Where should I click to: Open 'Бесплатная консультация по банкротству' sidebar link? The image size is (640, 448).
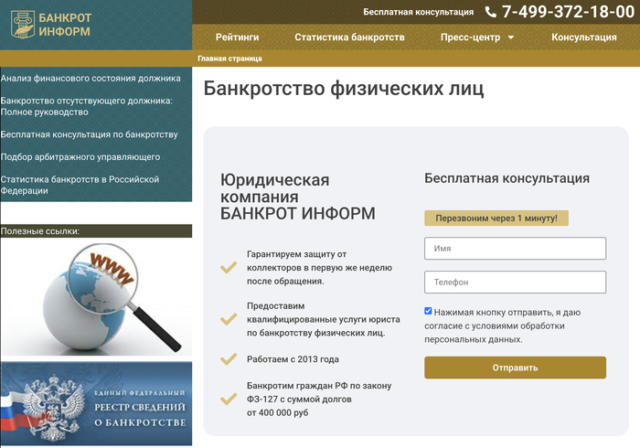89,134
